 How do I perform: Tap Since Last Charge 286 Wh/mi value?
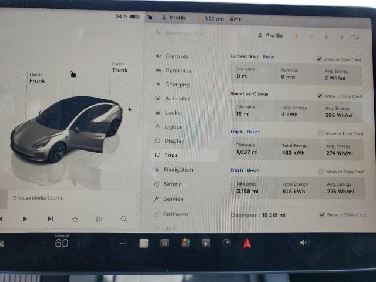tap(339, 115)
